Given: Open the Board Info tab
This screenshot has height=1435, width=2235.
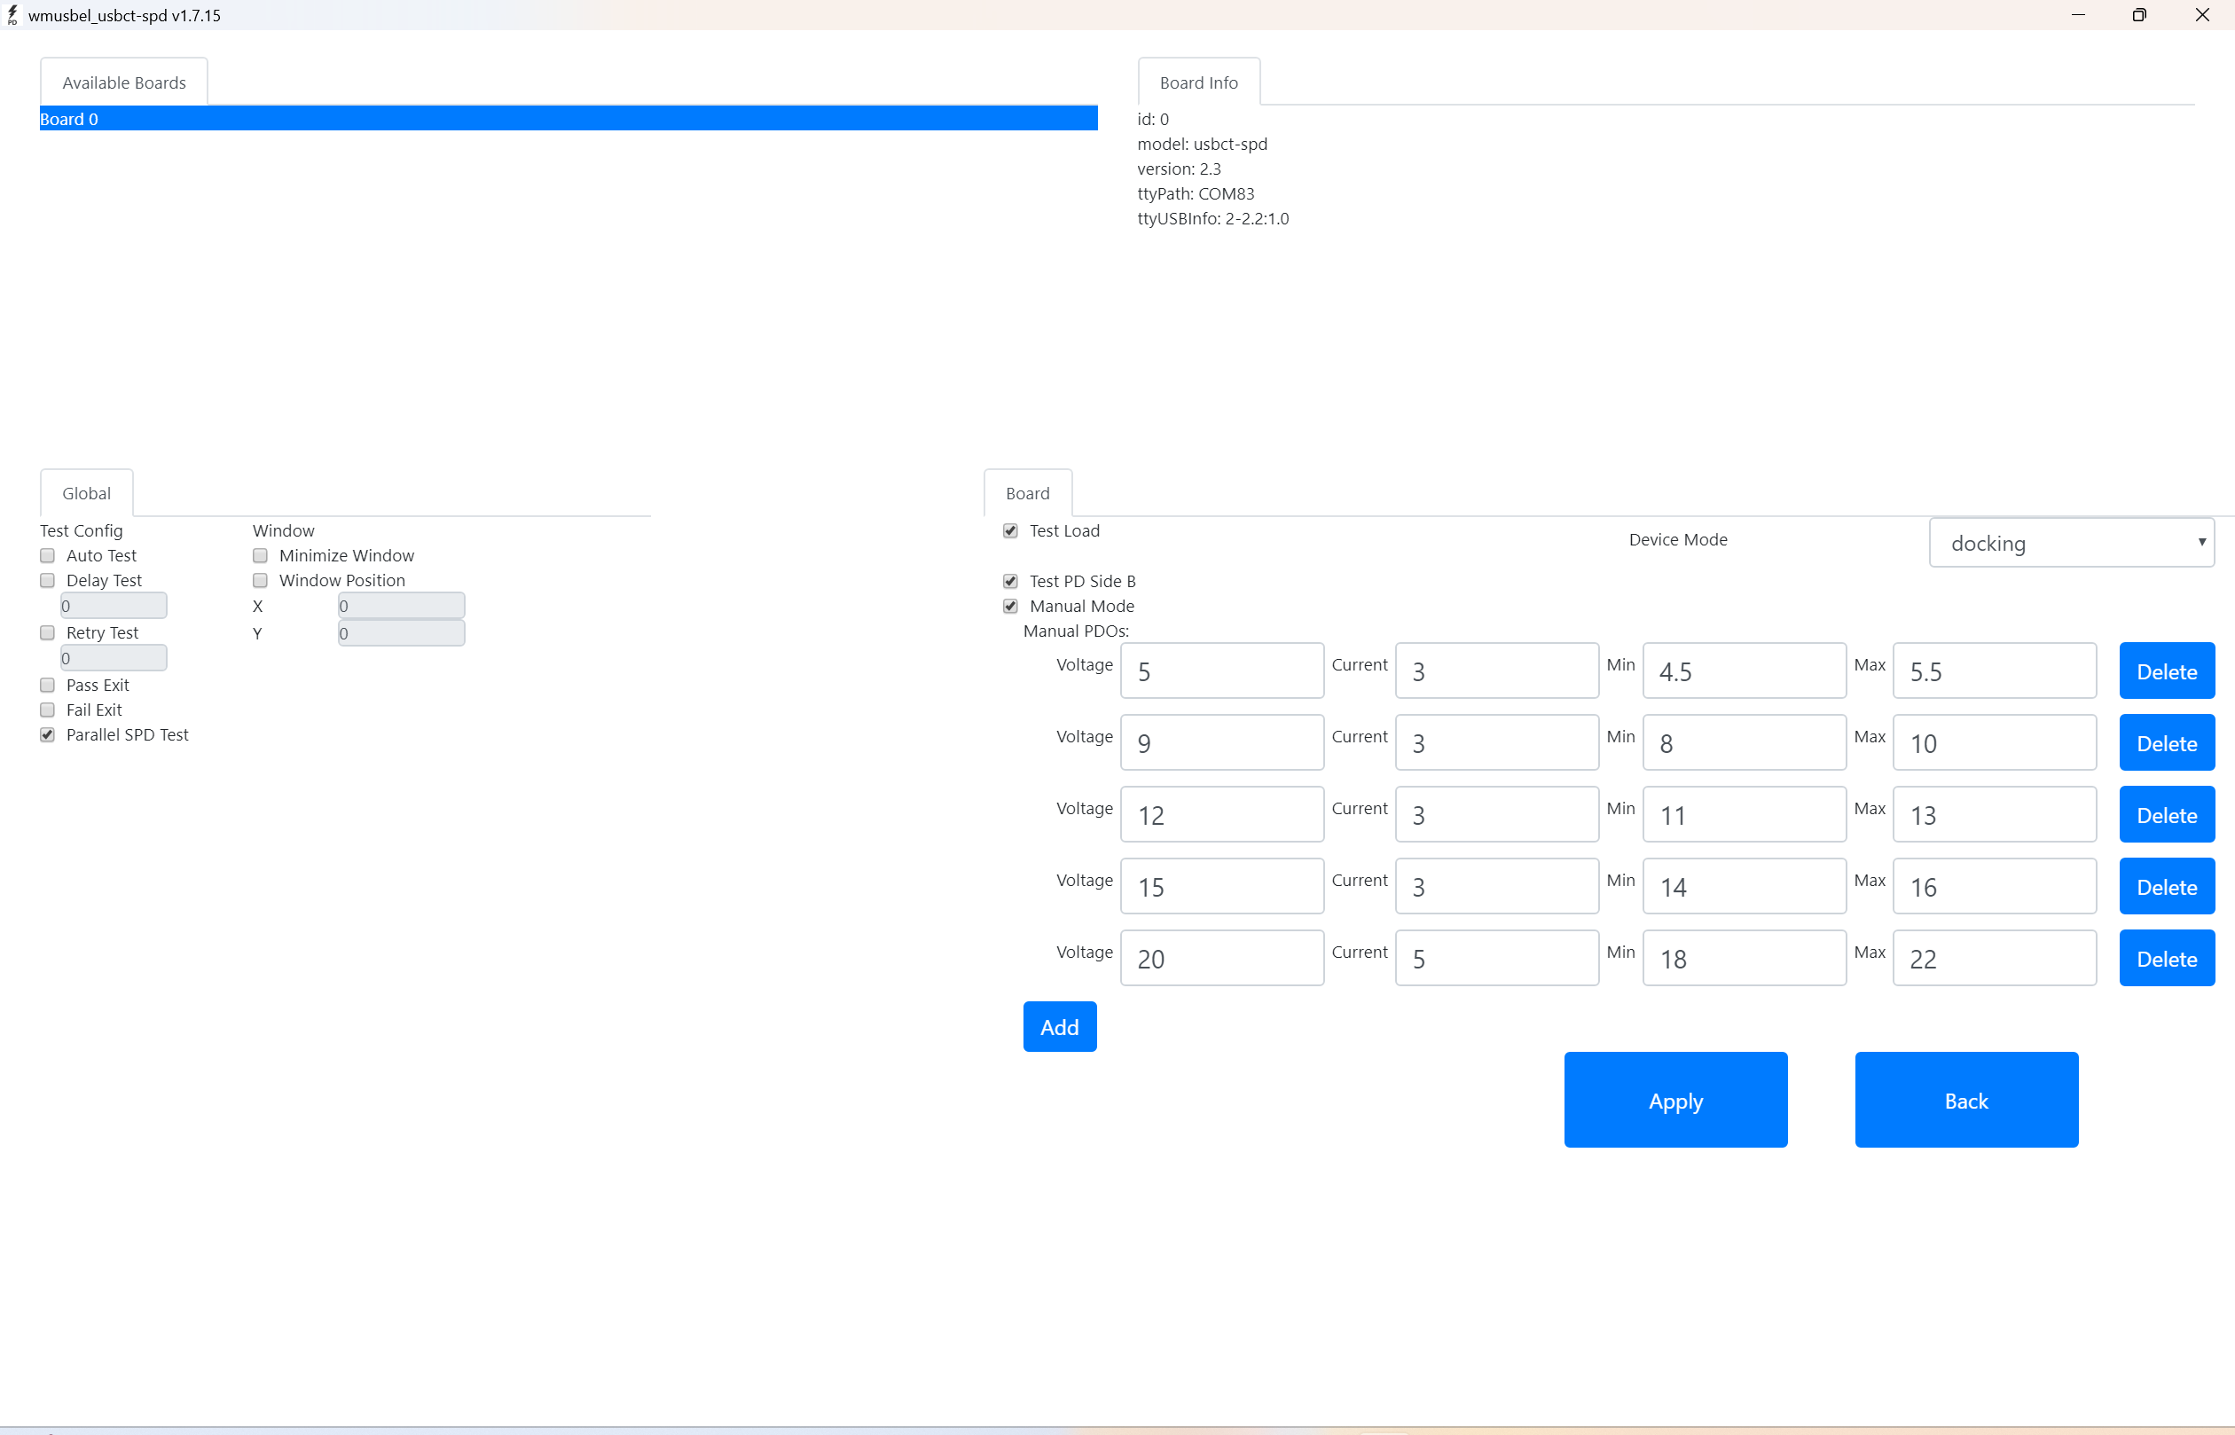Looking at the screenshot, I should pos(1199,82).
